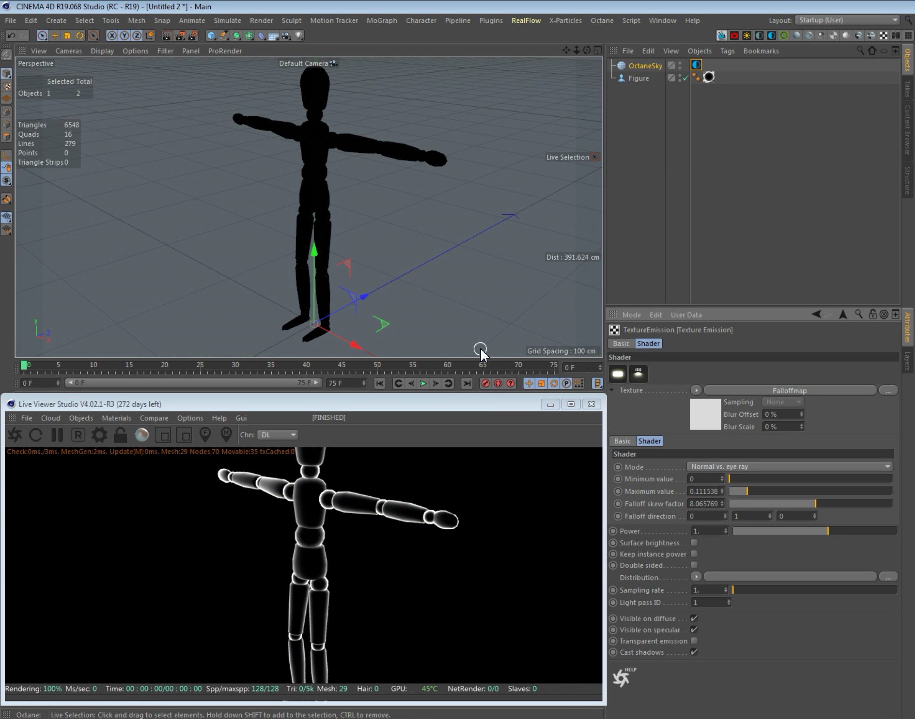This screenshot has width=915, height=719.
Task: Click the Undo arrow in main toolbar
Action: 11,36
